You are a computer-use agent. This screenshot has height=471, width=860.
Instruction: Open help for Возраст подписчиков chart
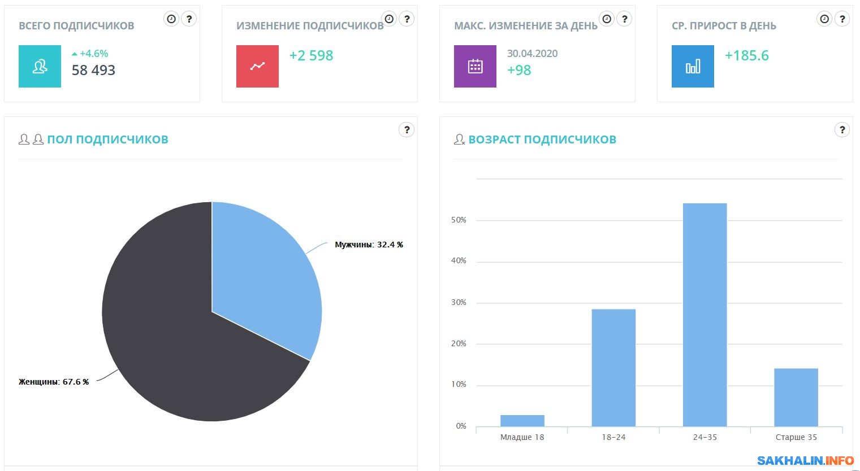[842, 130]
